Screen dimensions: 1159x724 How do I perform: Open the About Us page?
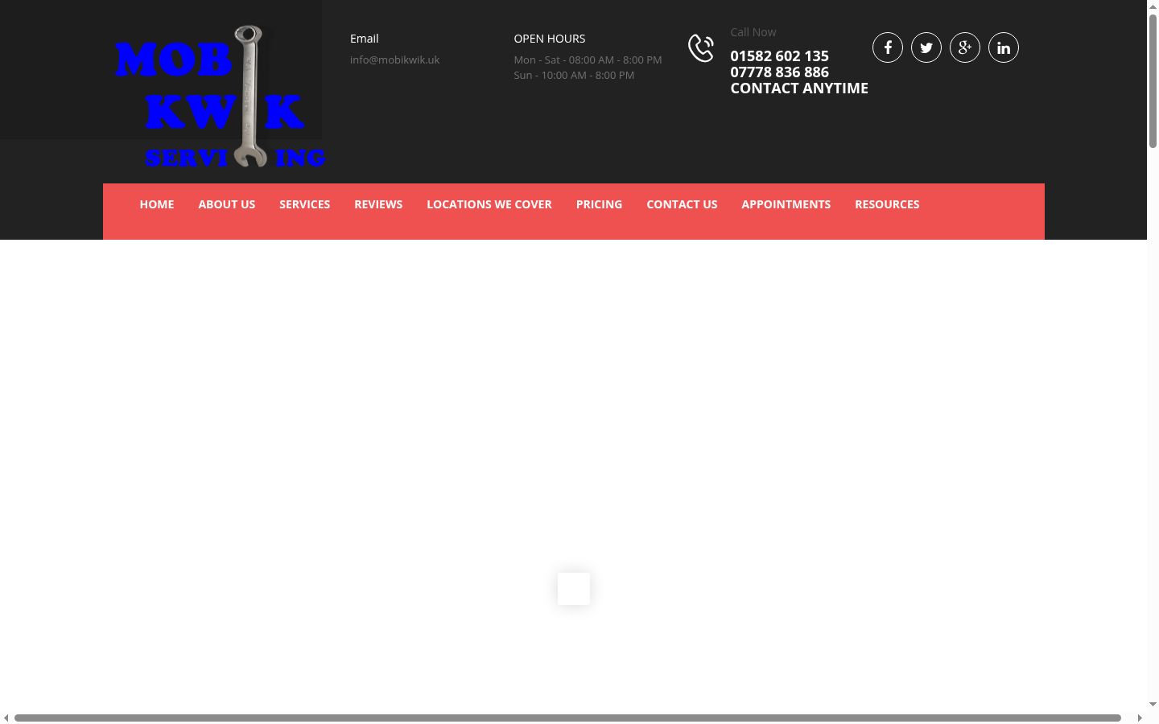(227, 204)
